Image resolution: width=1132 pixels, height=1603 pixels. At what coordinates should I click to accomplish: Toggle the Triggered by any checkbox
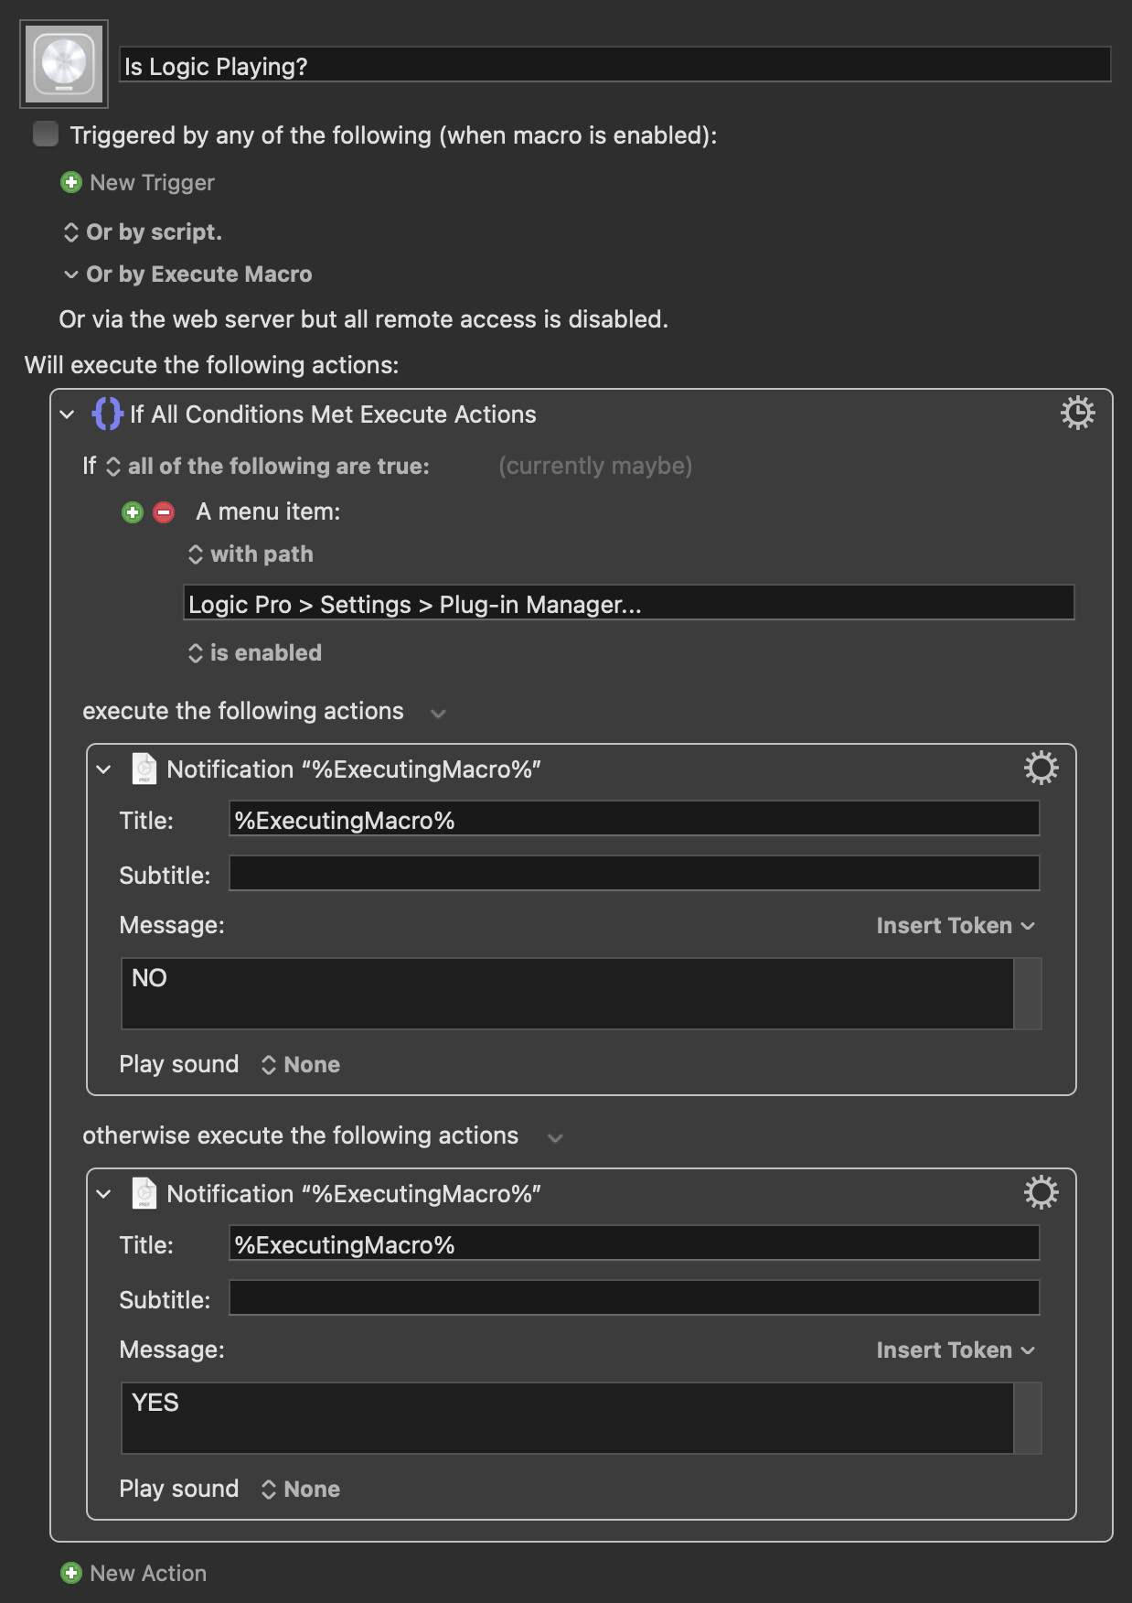coord(46,134)
